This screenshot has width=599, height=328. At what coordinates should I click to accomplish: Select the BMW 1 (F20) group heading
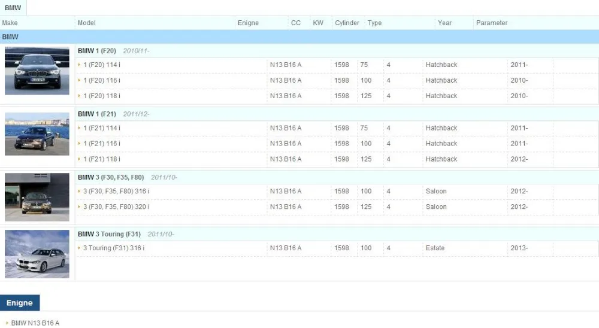(x=97, y=51)
